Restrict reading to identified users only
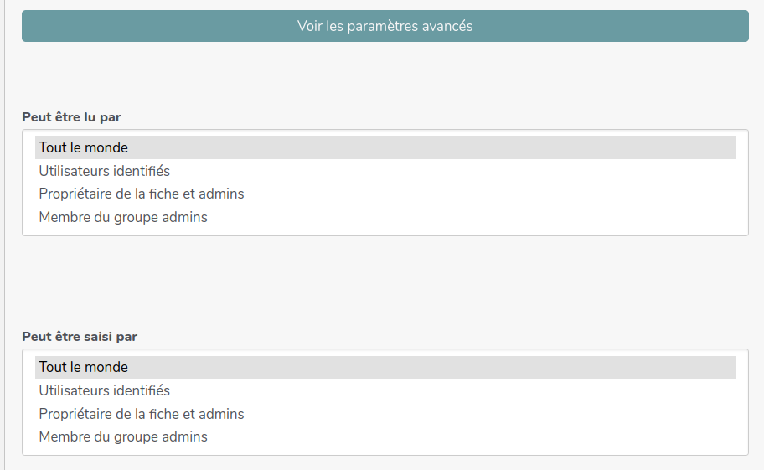Viewport: 764px width, 470px height. pyautogui.click(x=105, y=171)
